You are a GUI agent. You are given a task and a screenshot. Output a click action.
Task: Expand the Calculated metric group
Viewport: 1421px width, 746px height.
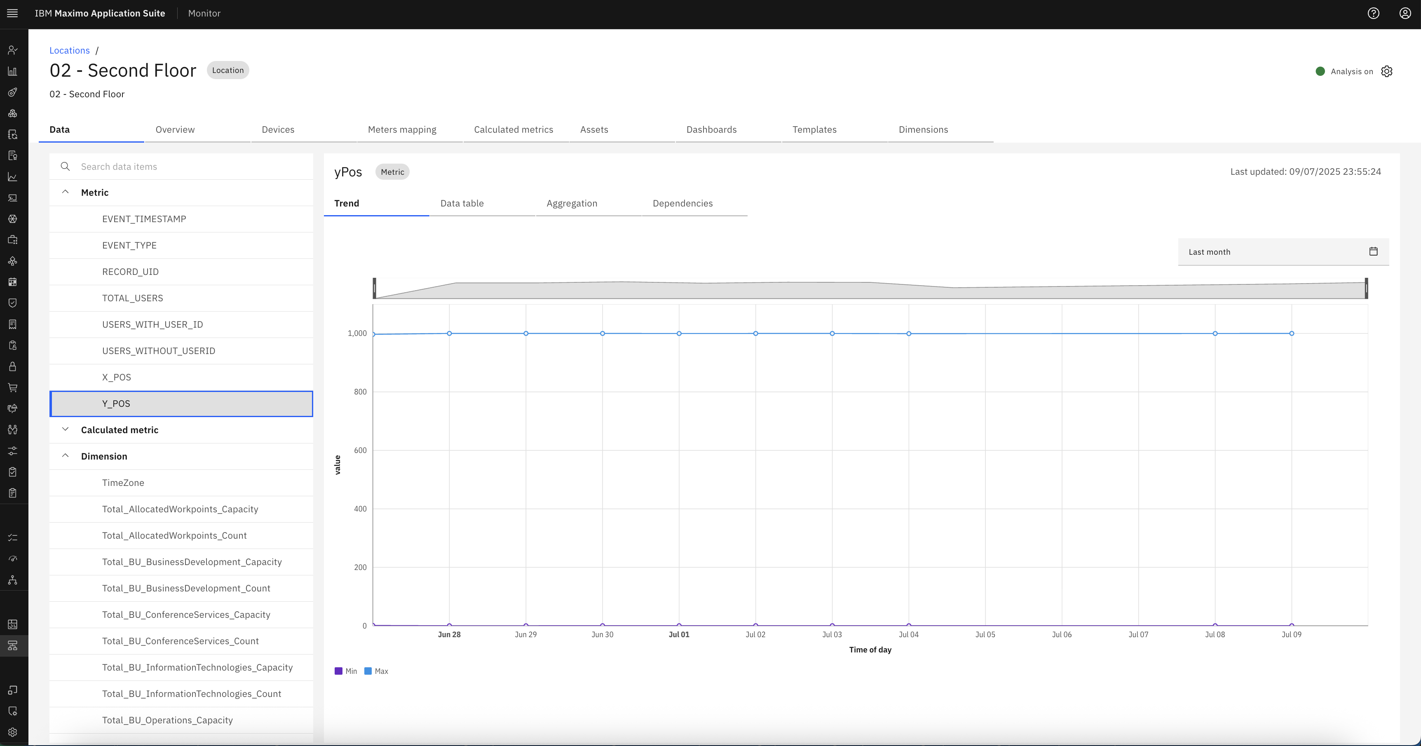(65, 429)
